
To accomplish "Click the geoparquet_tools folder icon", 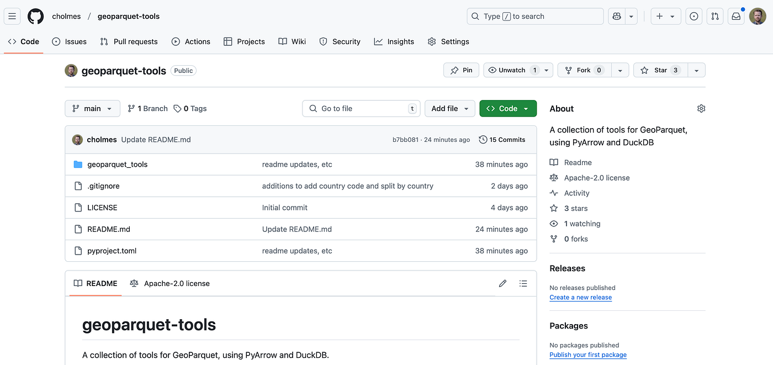I will click(78, 165).
